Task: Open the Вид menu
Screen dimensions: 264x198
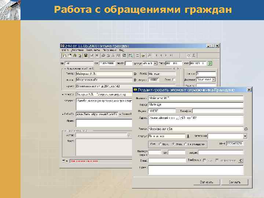Action: click(122, 50)
